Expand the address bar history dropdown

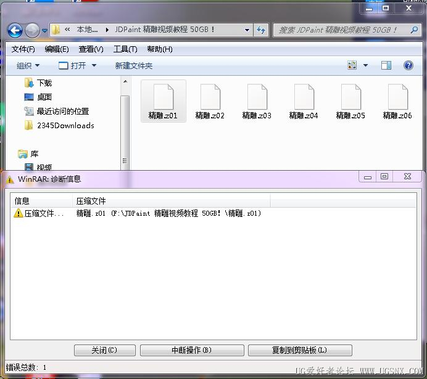[x=247, y=30]
